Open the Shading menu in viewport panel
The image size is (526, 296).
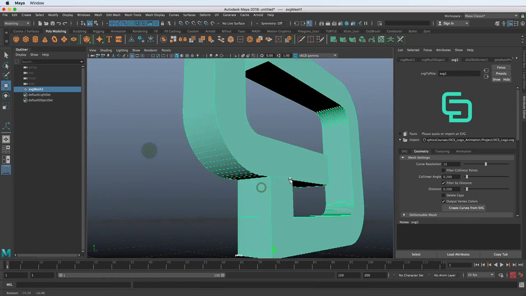[x=106, y=50]
